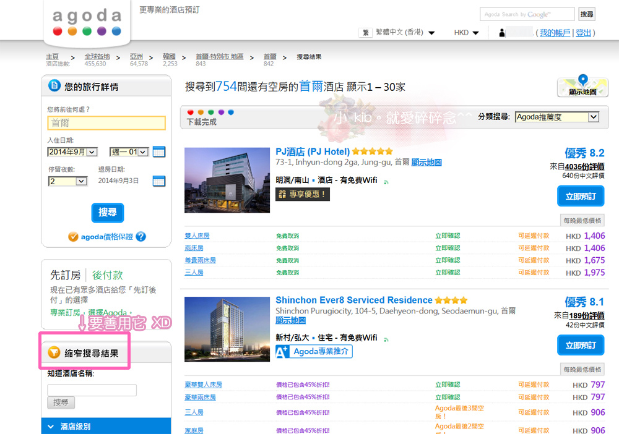The height and width of the screenshot is (434, 619).
Task: Click the show map pin thumbnail
Action: (582, 85)
